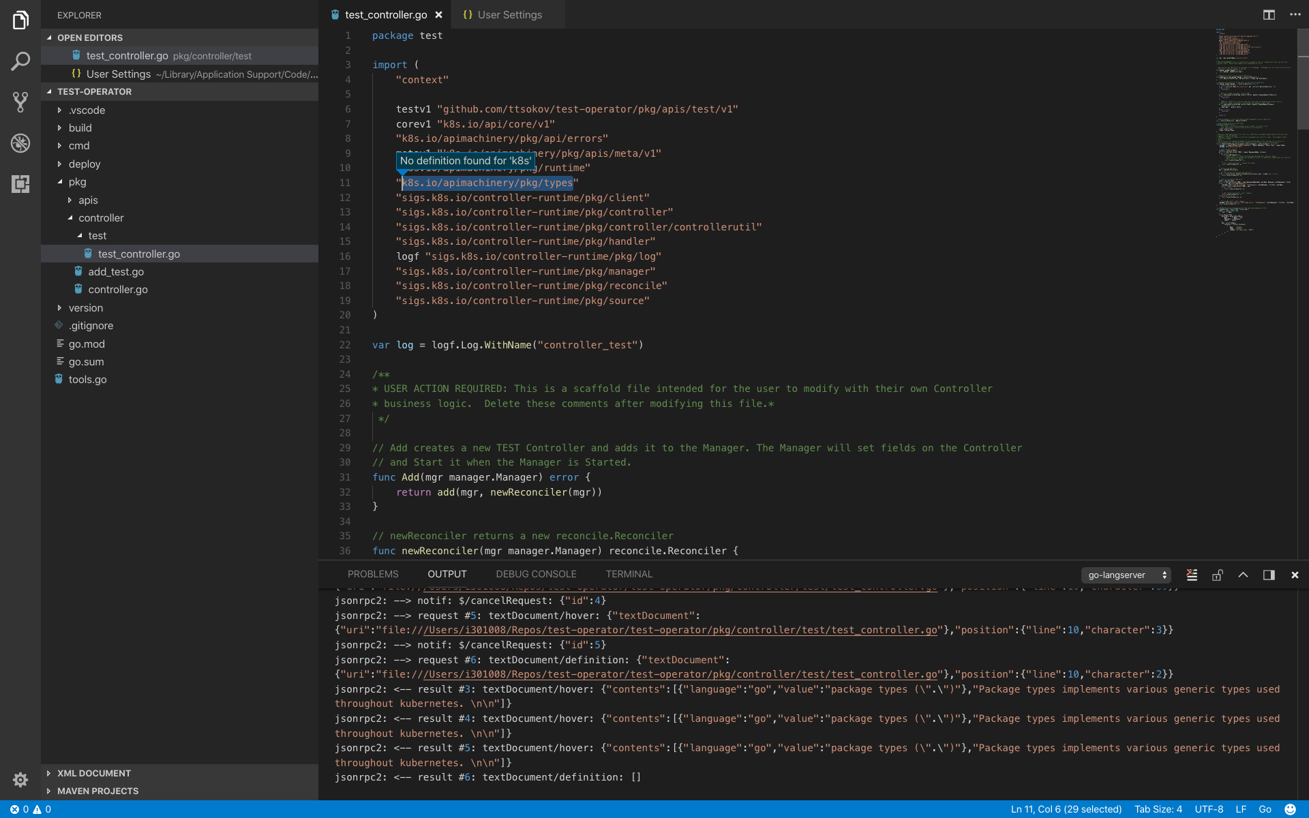Switch to the OUTPUT panel tab
The image size is (1309, 818).
click(447, 574)
